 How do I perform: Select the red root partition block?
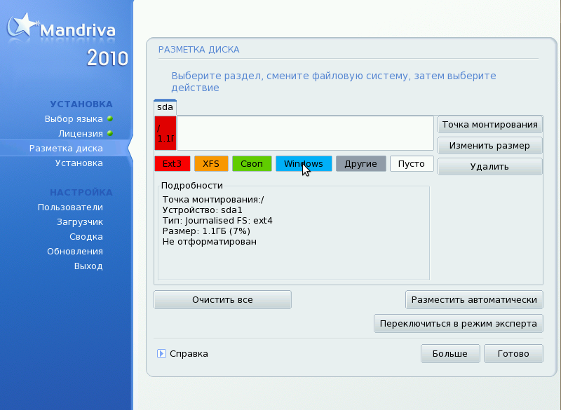pyautogui.click(x=165, y=133)
